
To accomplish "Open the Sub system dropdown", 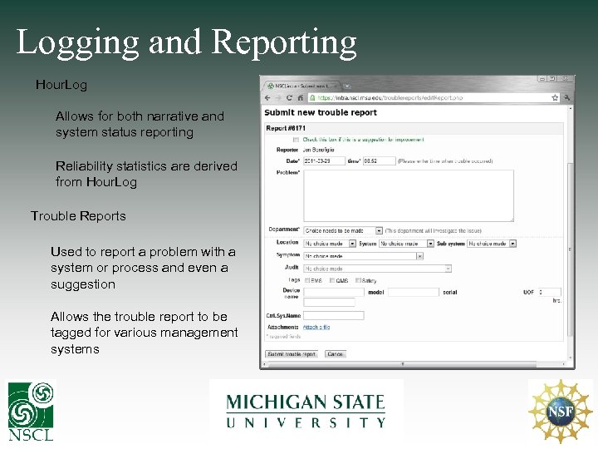I will (x=492, y=244).
